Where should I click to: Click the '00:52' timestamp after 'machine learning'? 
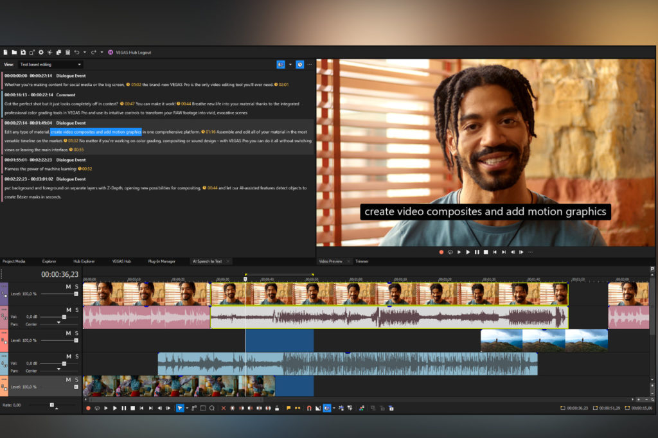[x=87, y=169]
